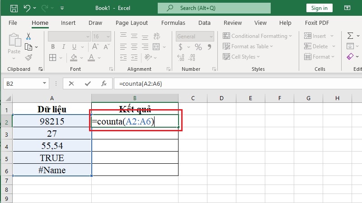Click Fill Color bucket swatch
The width and height of the screenshot is (362, 203).
(x=74, y=58)
